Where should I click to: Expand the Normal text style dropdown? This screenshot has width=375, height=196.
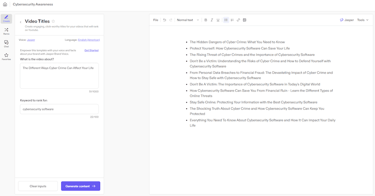click(188, 20)
